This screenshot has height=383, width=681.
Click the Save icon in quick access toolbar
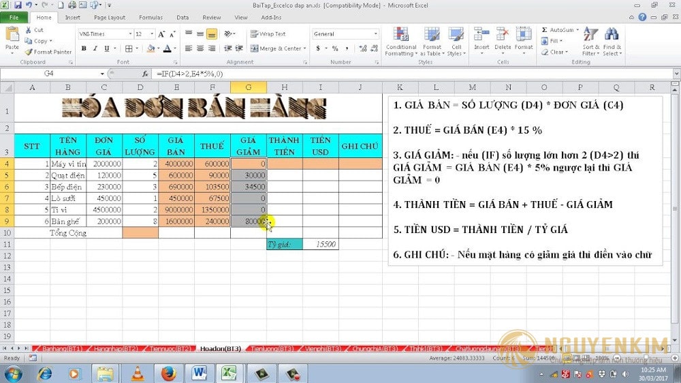tap(18, 5)
